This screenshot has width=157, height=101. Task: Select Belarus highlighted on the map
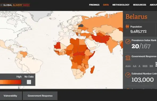click(x=81, y=26)
